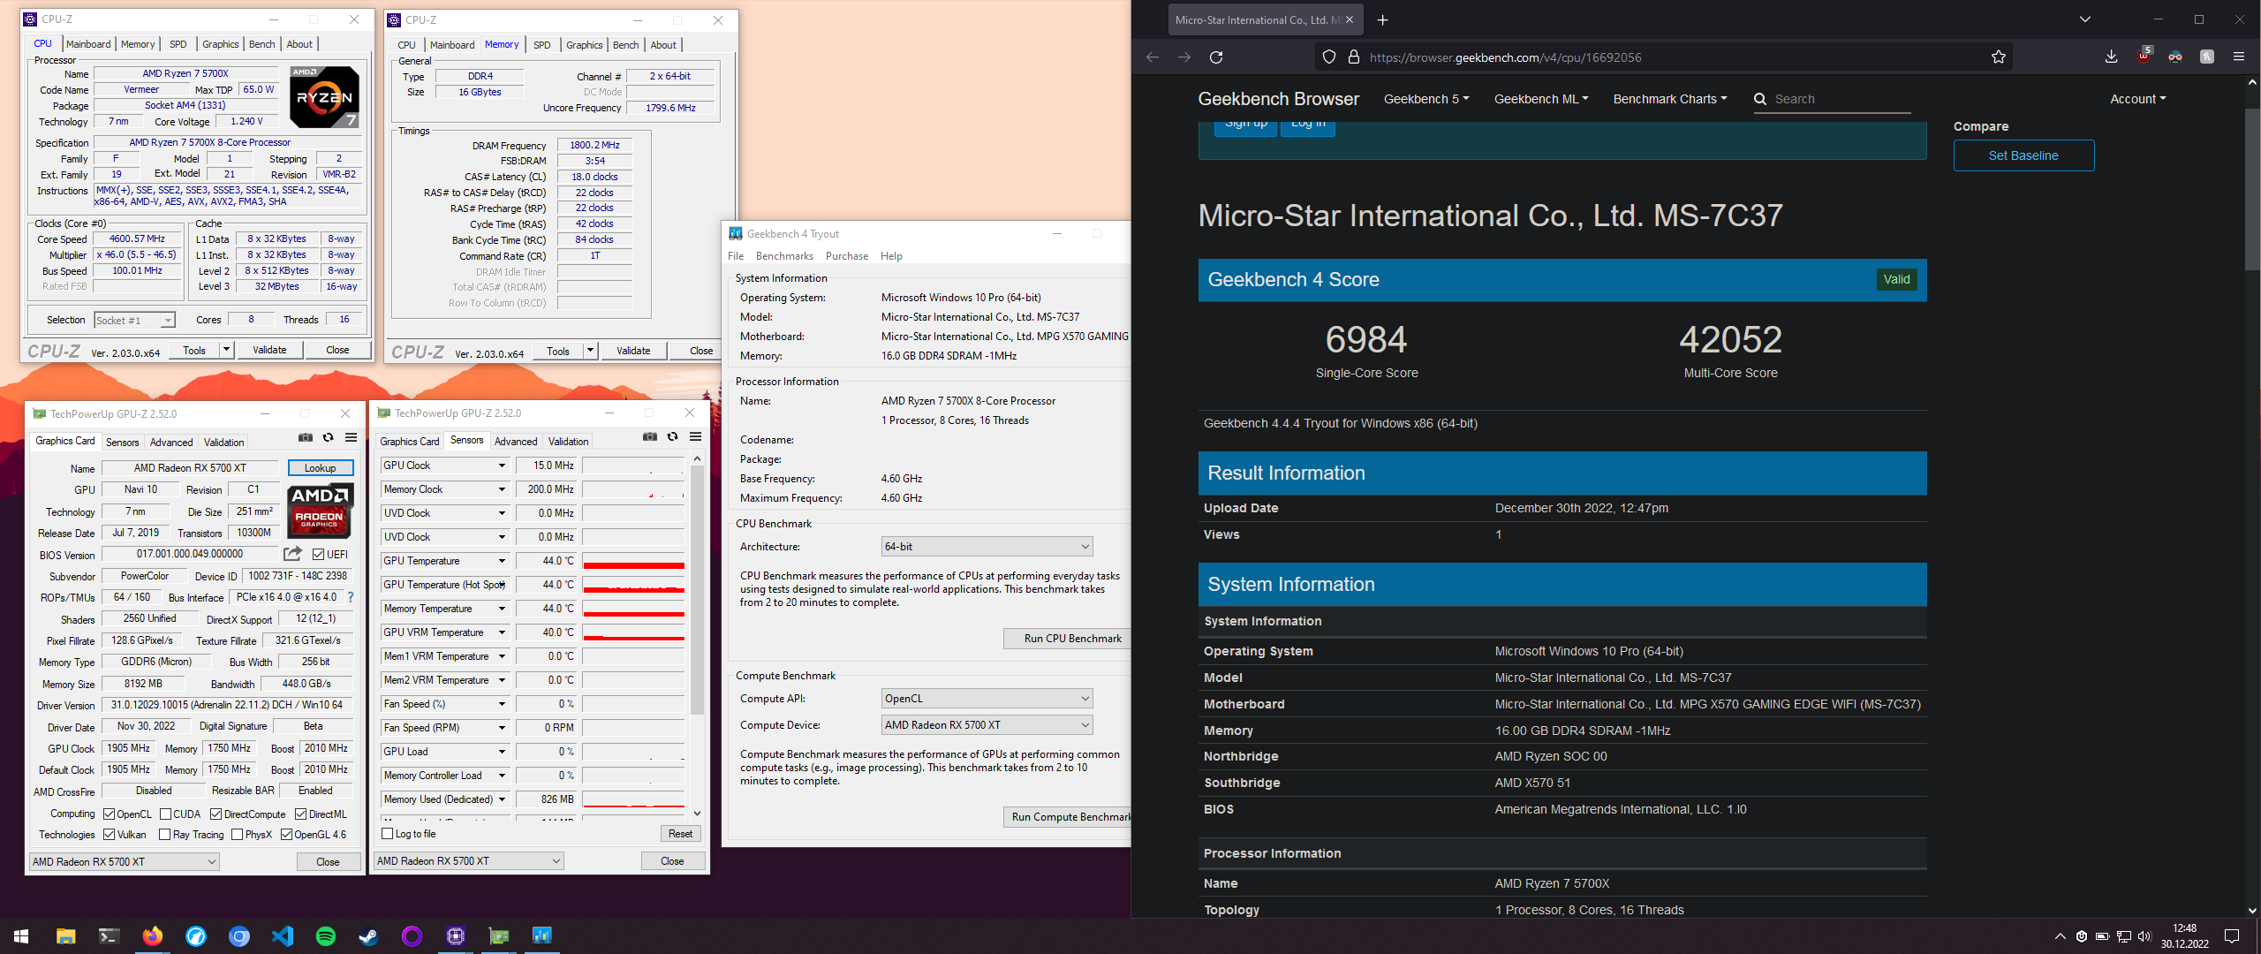Open hamburger menu in GPU-Z Sensors window
2261x954 pixels.
(695, 436)
